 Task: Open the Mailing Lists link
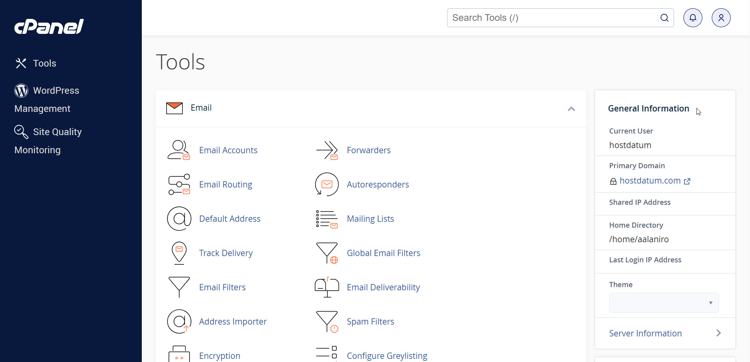click(370, 219)
